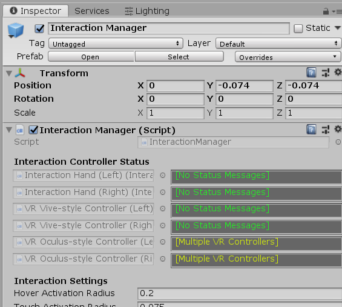Click the Hover Activation Radius field
This screenshot has height=307, width=342.
240,294
